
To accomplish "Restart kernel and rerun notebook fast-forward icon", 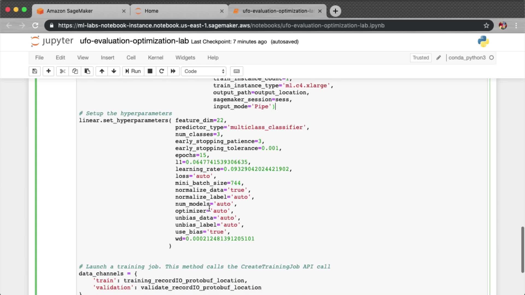I will click(x=173, y=71).
